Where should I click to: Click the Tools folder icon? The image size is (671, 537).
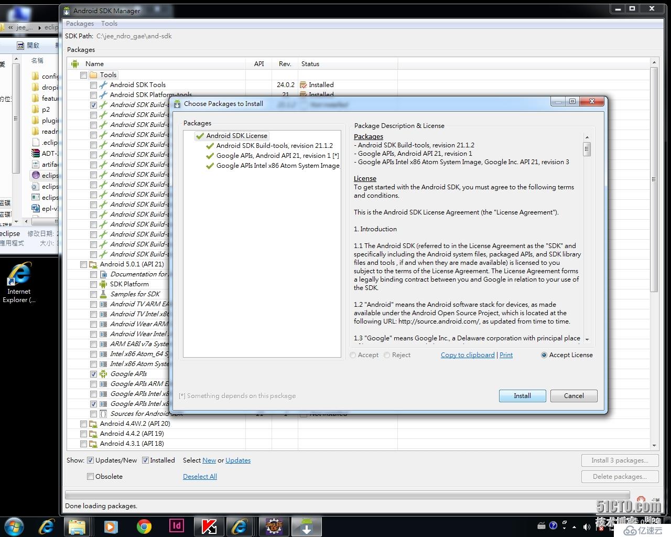point(93,75)
